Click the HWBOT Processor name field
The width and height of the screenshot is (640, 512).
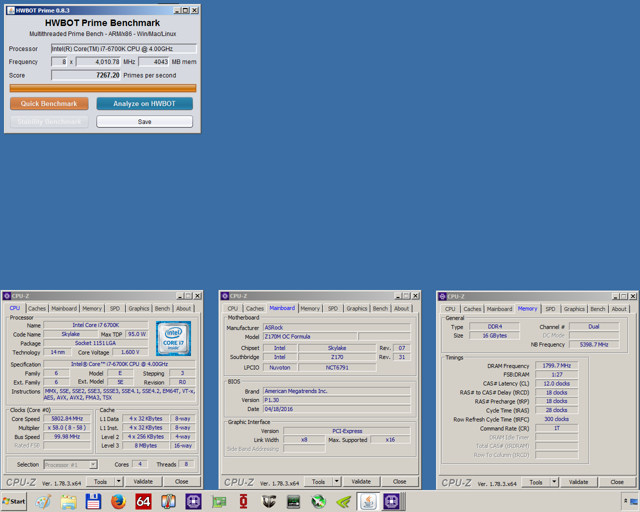click(x=124, y=49)
